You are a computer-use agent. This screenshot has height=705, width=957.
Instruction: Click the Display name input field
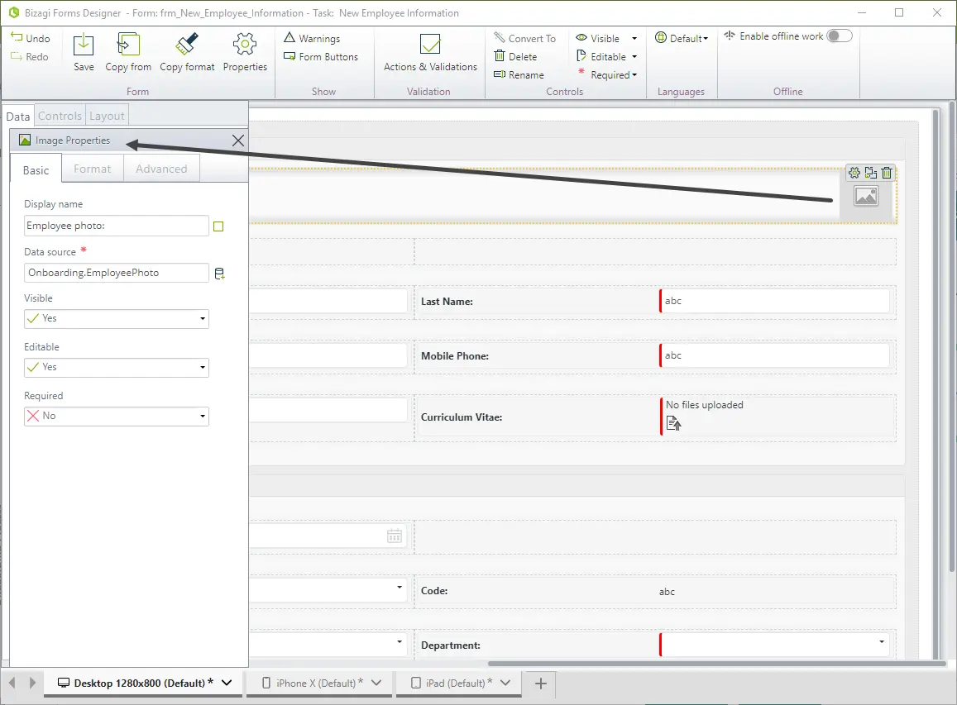[117, 226]
